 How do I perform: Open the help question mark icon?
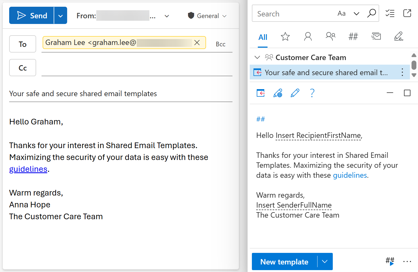(x=312, y=93)
